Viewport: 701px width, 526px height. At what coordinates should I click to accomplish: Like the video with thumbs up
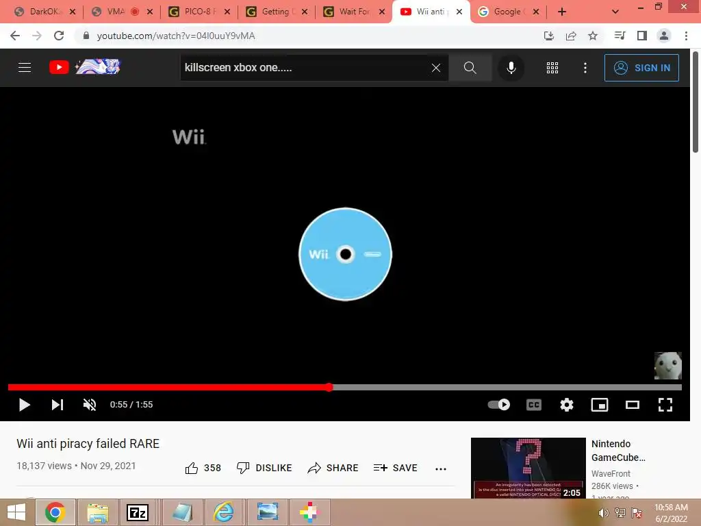(203, 468)
